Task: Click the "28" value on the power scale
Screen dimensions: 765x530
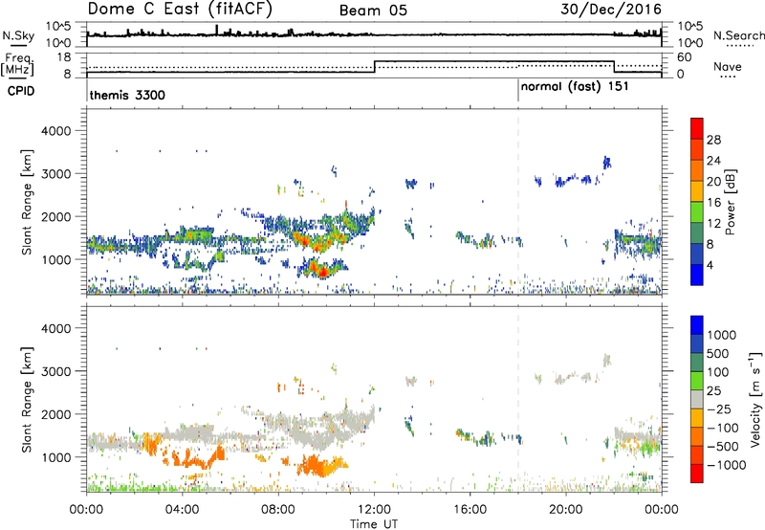Action: click(x=713, y=140)
